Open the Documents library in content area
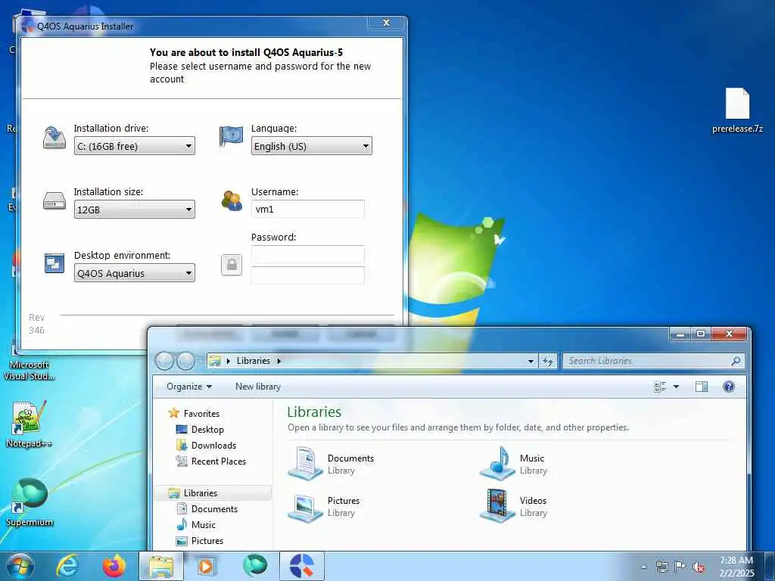Image resolution: width=775 pixels, height=581 pixels. pos(331,464)
